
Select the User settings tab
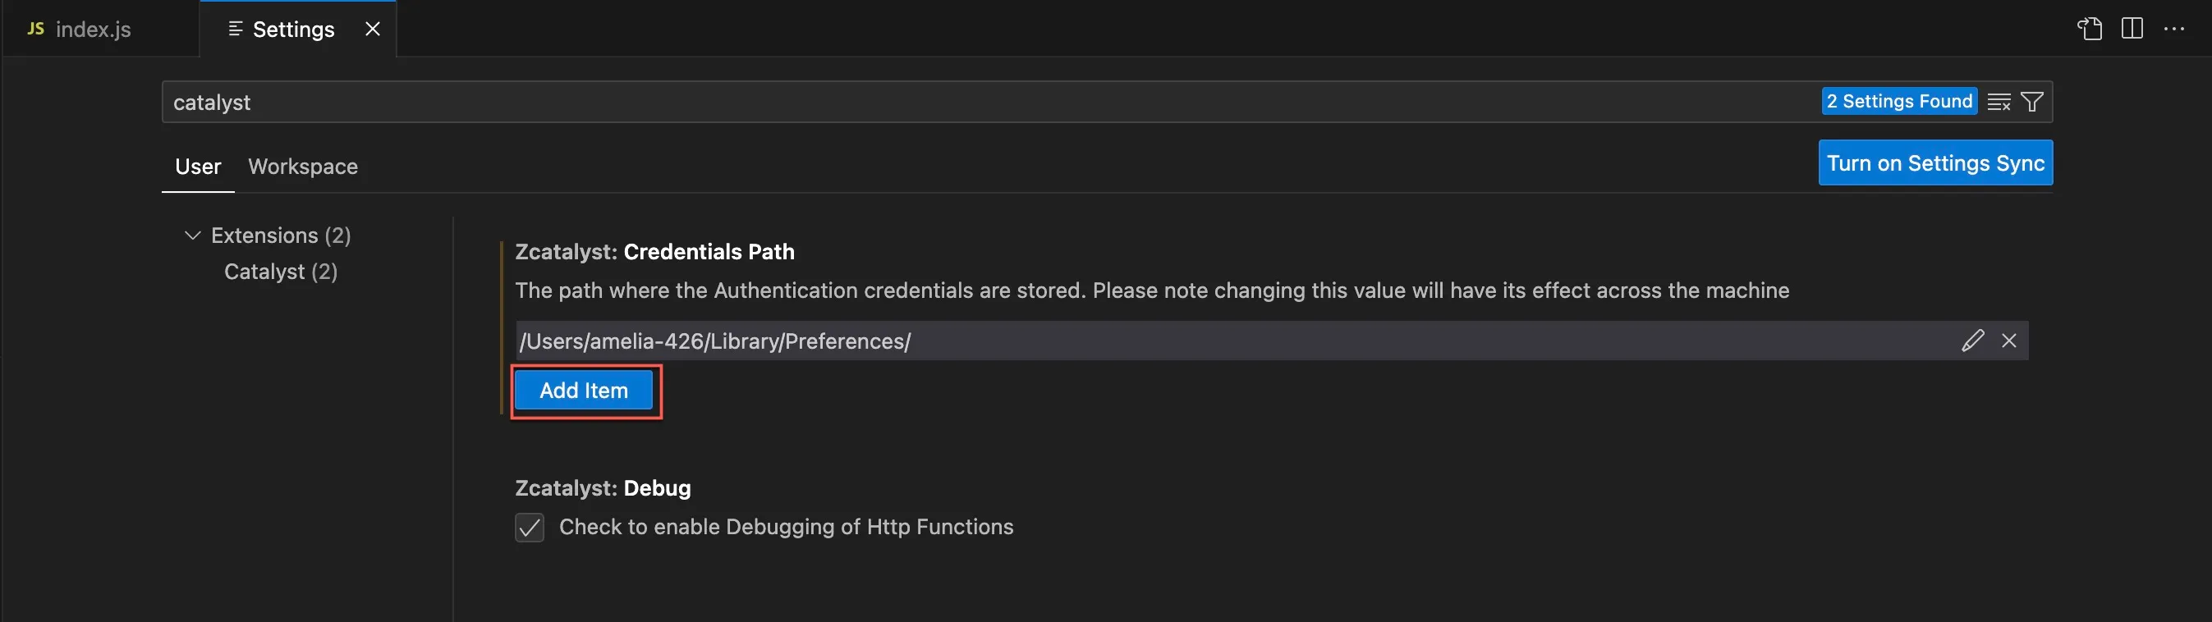(198, 167)
